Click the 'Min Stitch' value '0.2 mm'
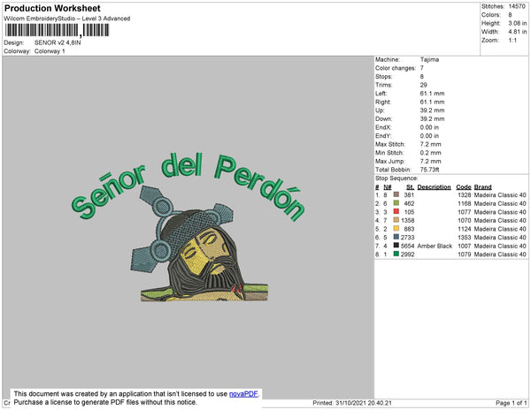This screenshot has width=531, height=410. pyautogui.click(x=430, y=153)
